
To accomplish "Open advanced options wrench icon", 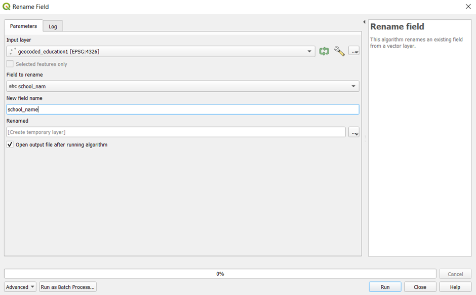I will coord(339,51).
